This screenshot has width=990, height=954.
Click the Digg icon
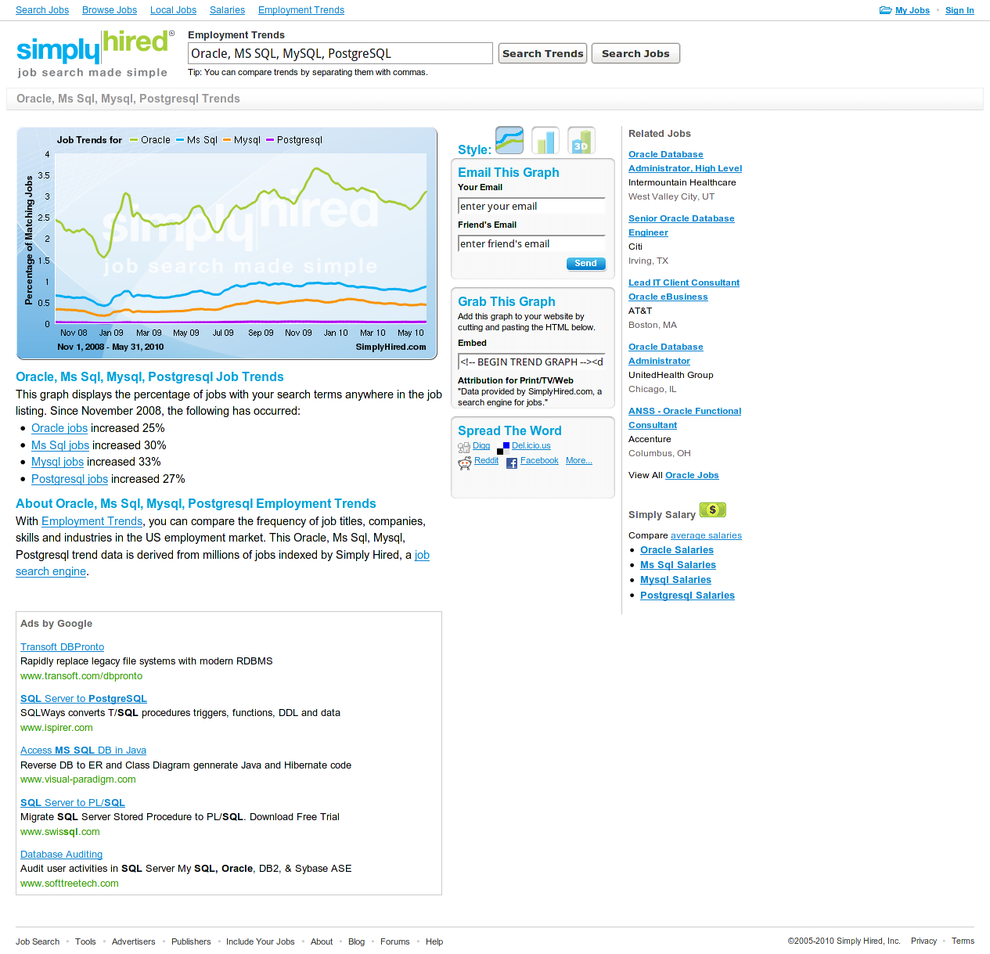coord(464,448)
